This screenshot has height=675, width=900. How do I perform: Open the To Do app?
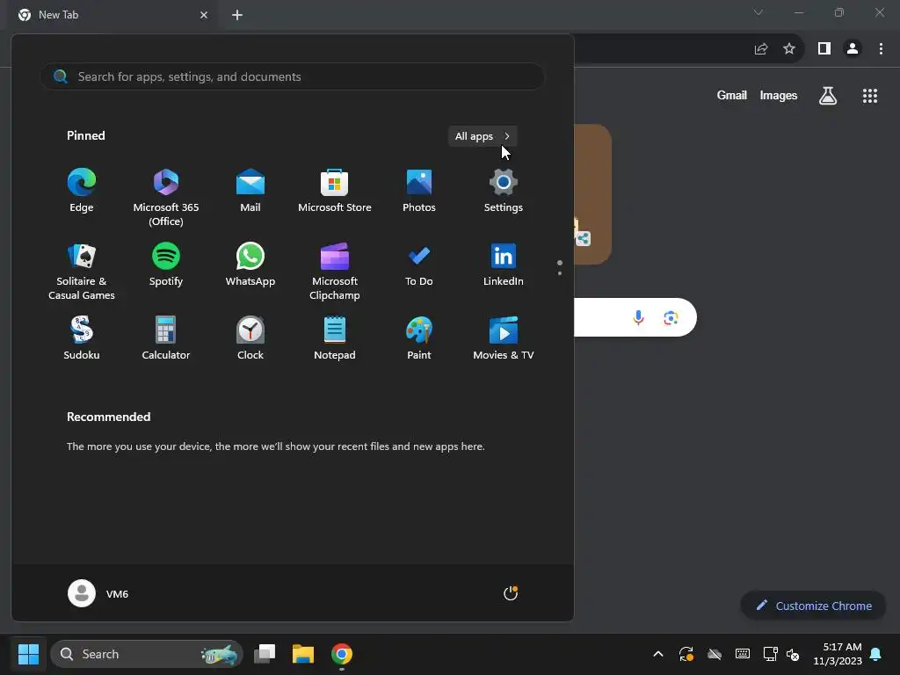click(419, 265)
